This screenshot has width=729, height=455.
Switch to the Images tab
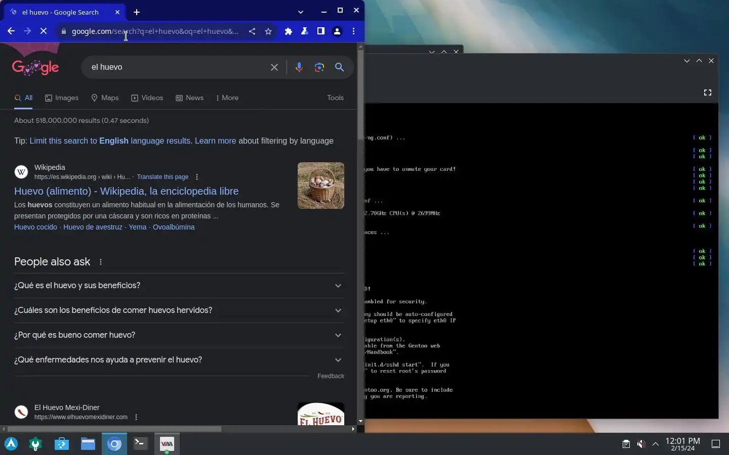coord(62,98)
